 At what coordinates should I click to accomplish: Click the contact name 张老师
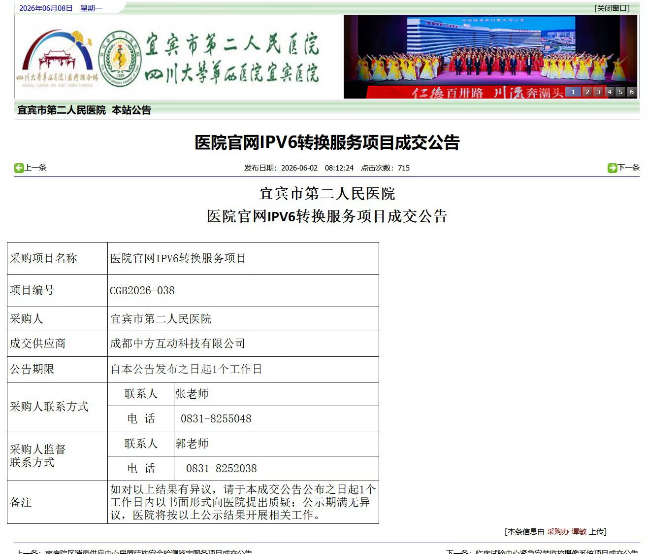[192, 394]
